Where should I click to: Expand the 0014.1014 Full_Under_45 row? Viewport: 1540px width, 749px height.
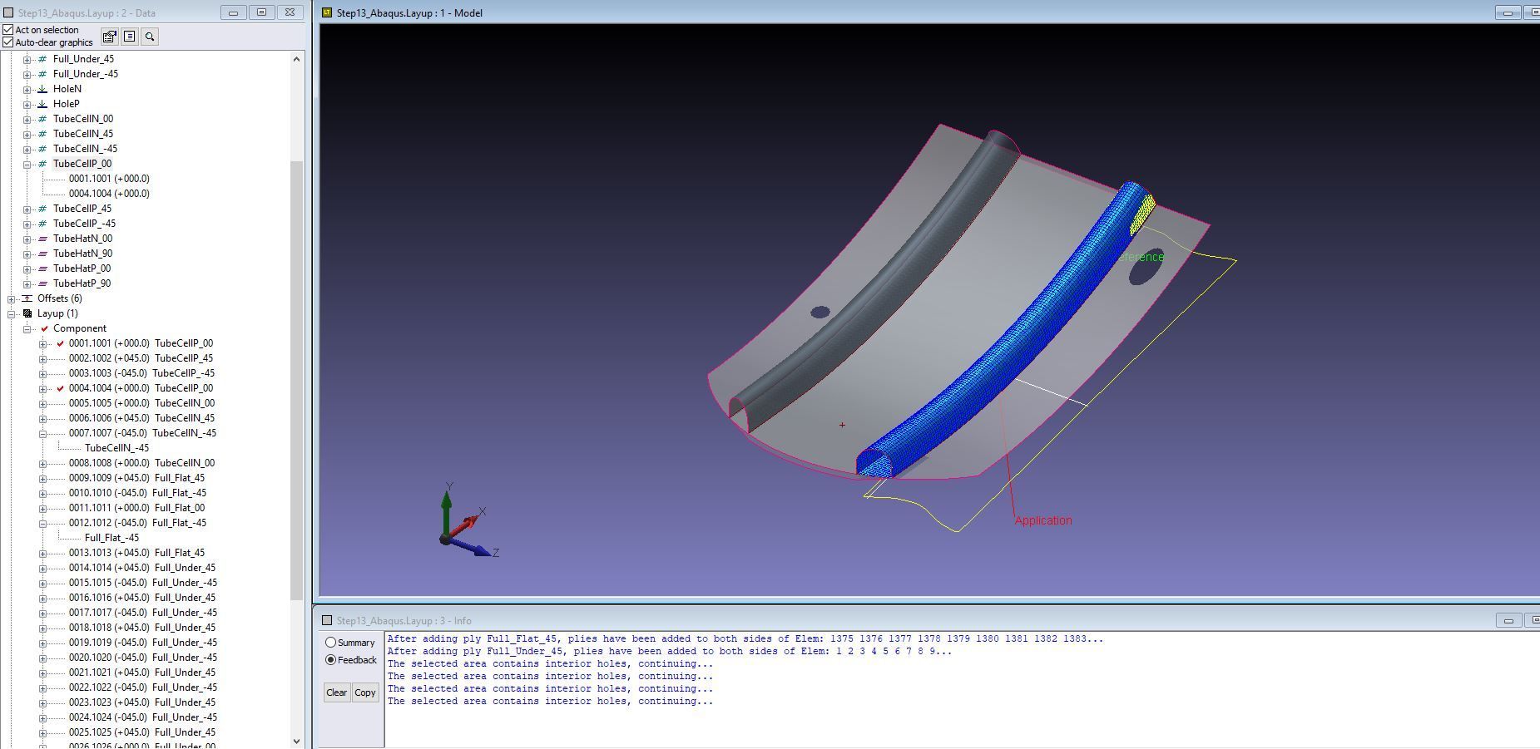(x=42, y=568)
